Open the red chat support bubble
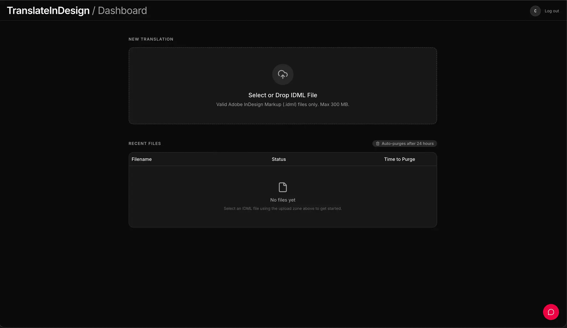The image size is (567, 328). [x=551, y=312]
